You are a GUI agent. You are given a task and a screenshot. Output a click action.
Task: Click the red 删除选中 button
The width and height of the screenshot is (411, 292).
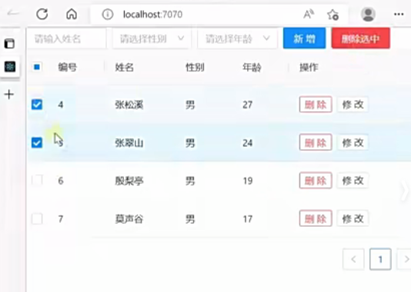tap(360, 38)
